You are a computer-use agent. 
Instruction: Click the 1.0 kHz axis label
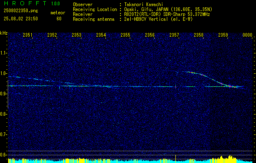point(4,73)
